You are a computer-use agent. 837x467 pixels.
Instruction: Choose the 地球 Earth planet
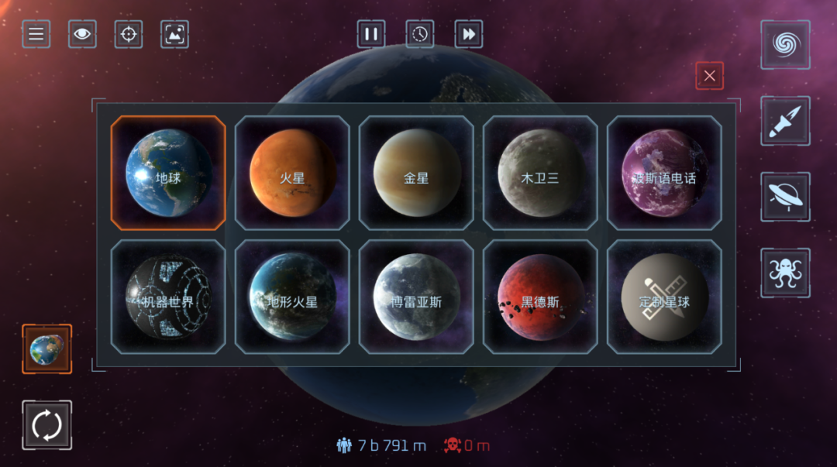[x=168, y=173]
